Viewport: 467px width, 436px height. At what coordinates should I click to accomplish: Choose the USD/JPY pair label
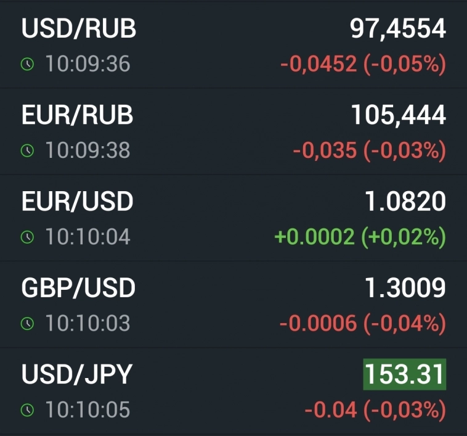[78, 374]
